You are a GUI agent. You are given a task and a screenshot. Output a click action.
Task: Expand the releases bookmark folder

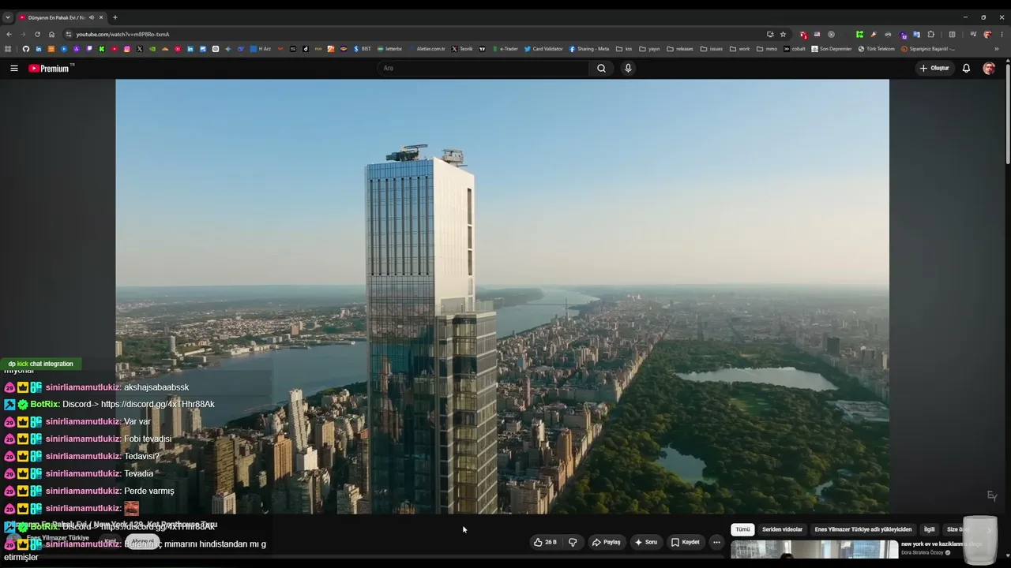[x=680, y=49]
